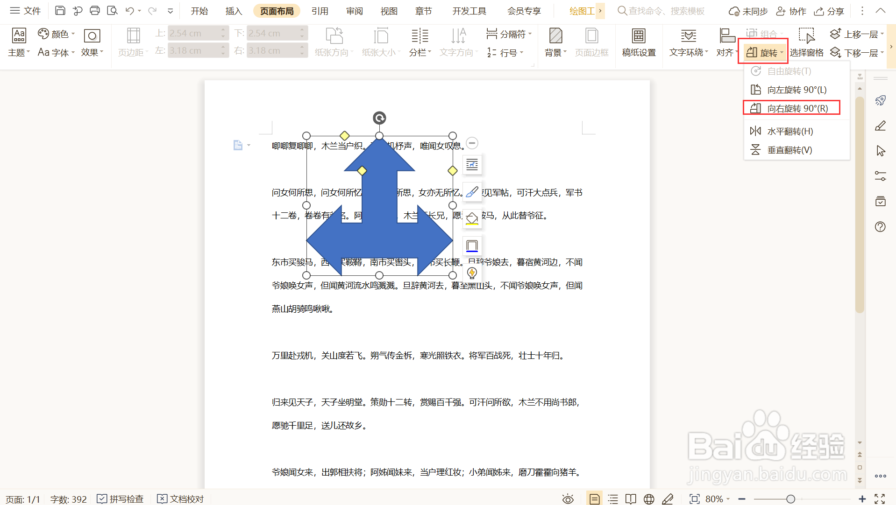The width and height of the screenshot is (896, 505).
Task: Switch to outline view icon
Action: [613, 499]
